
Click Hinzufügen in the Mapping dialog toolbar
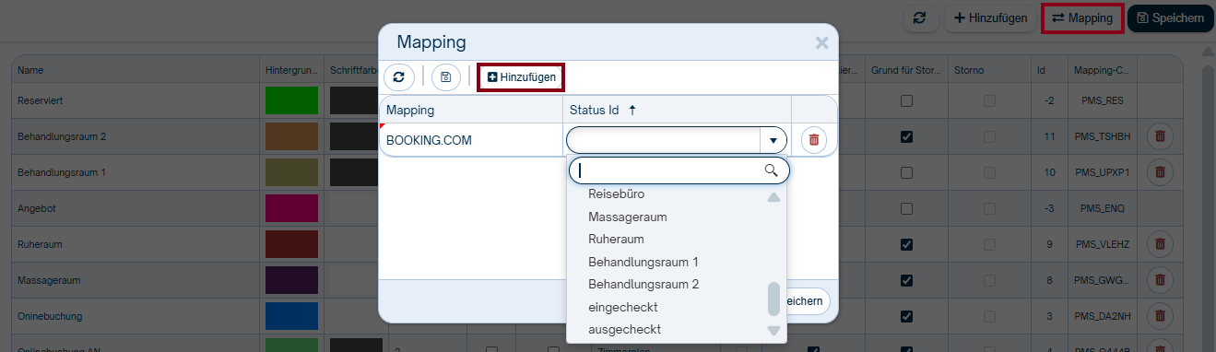[x=522, y=77]
